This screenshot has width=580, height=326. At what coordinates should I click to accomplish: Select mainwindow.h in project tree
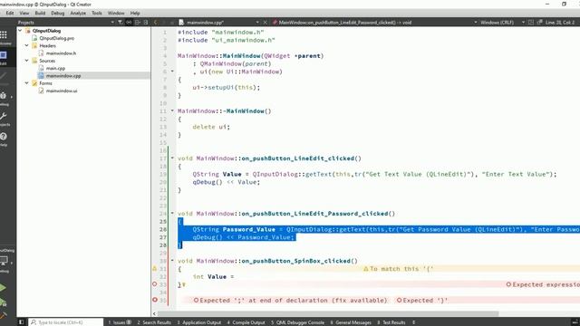(61, 53)
